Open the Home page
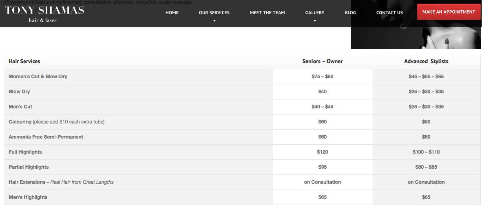The height and width of the screenshot is (205, 482). (x=172, y=13)
